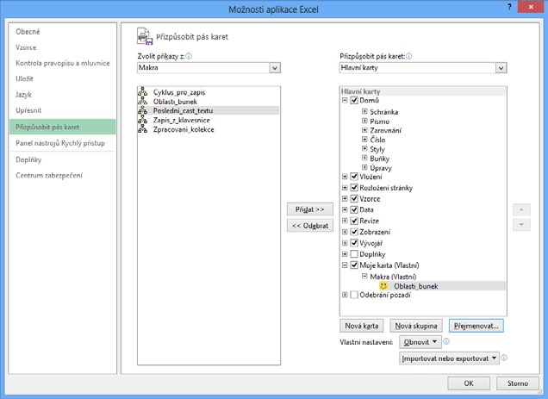This screenshot has height=399, width=548.
Task: Select Přizpůsobit pás karet in the sidebar
Action: pyautogui.click(x=63, y=127)
